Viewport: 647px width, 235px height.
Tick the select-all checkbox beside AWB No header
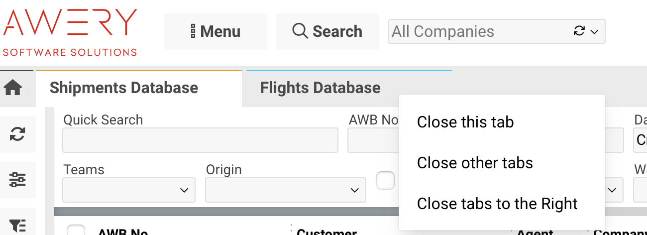click(x=76, y=231)
